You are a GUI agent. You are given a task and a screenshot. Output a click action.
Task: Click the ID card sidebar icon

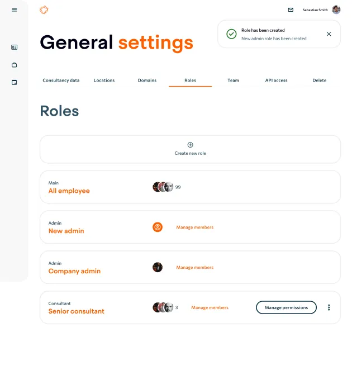click(14, 47)
